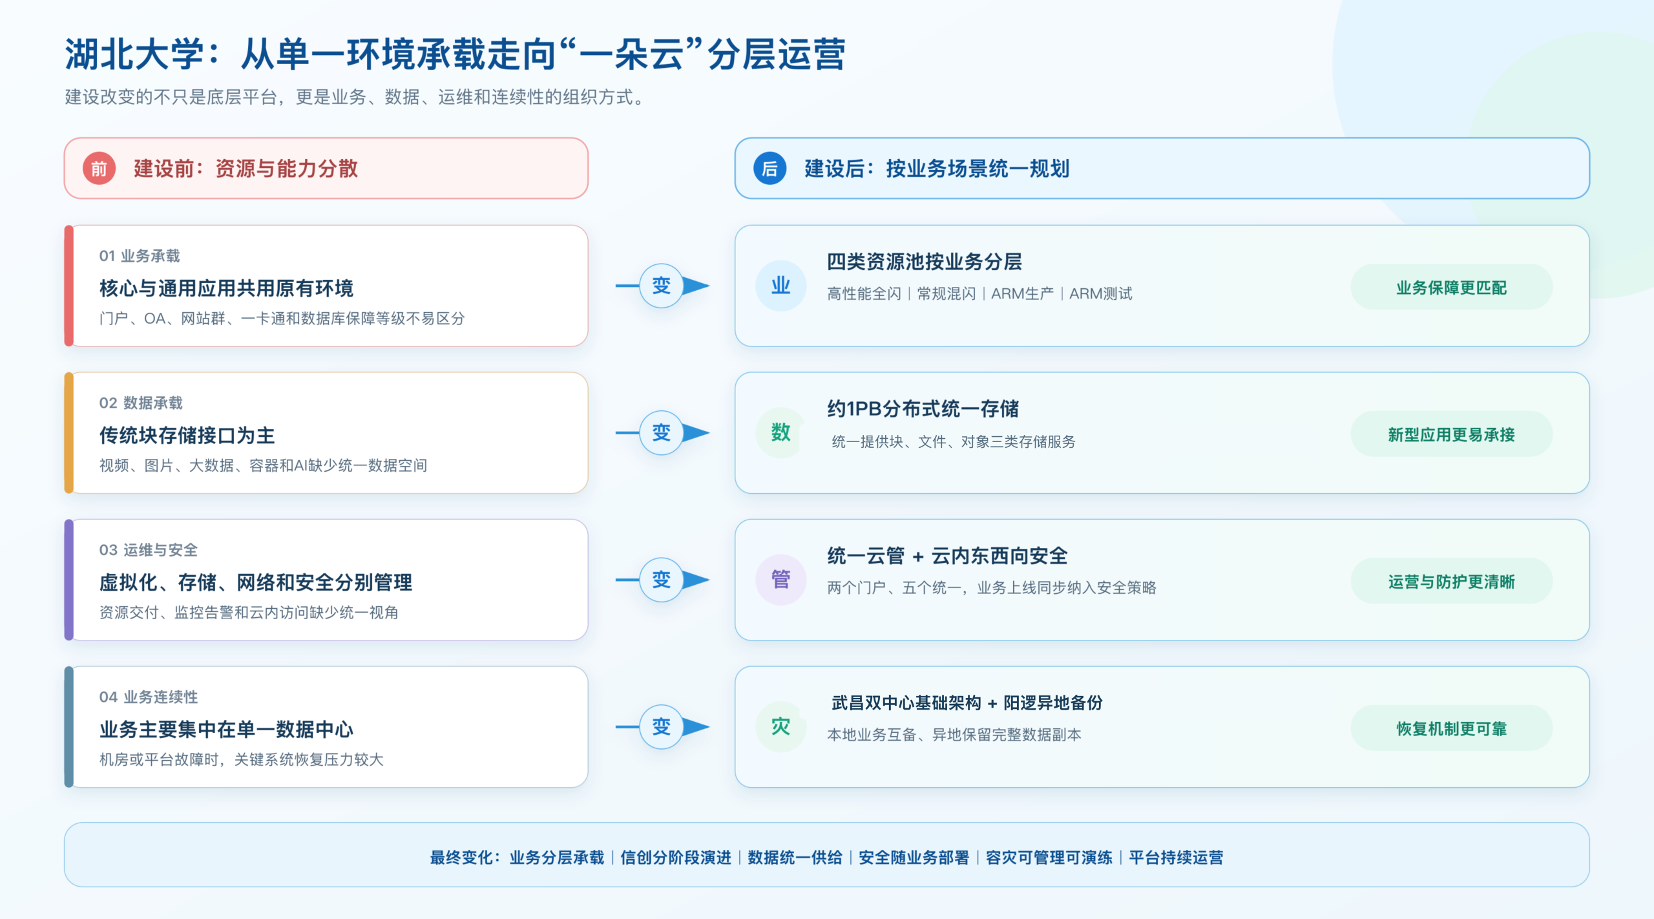This screenshot has width=1654, height=919.
Task: Click the 新型应用更易承接 pill
Action: pos(1451,434)
